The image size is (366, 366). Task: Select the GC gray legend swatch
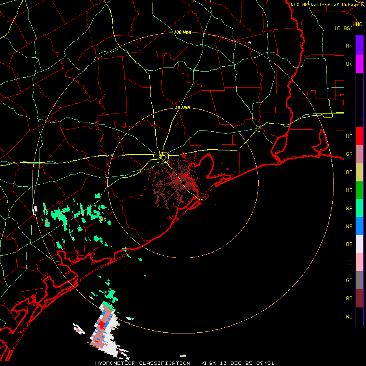click(x=359, y=280)
